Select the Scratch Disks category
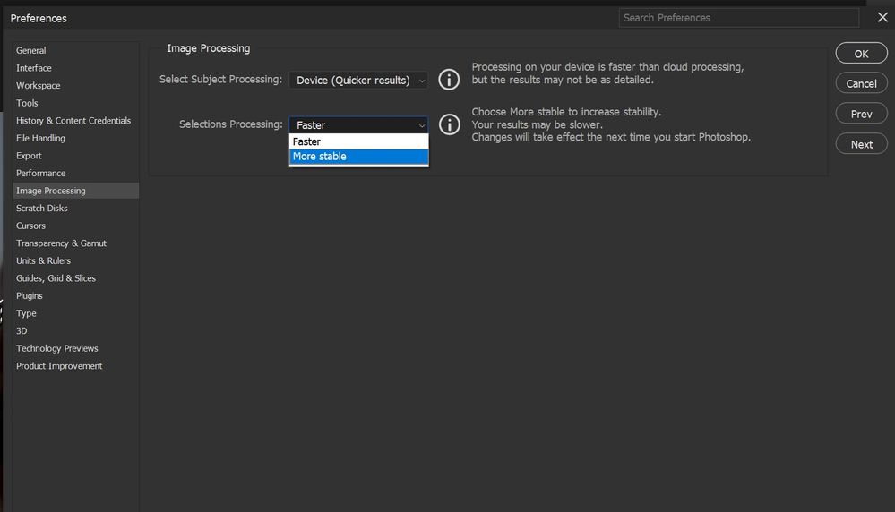 coord(42,209)
